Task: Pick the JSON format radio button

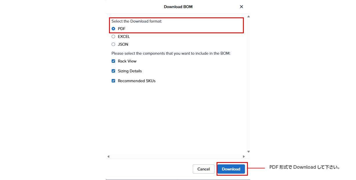Action: click(113, 44)
